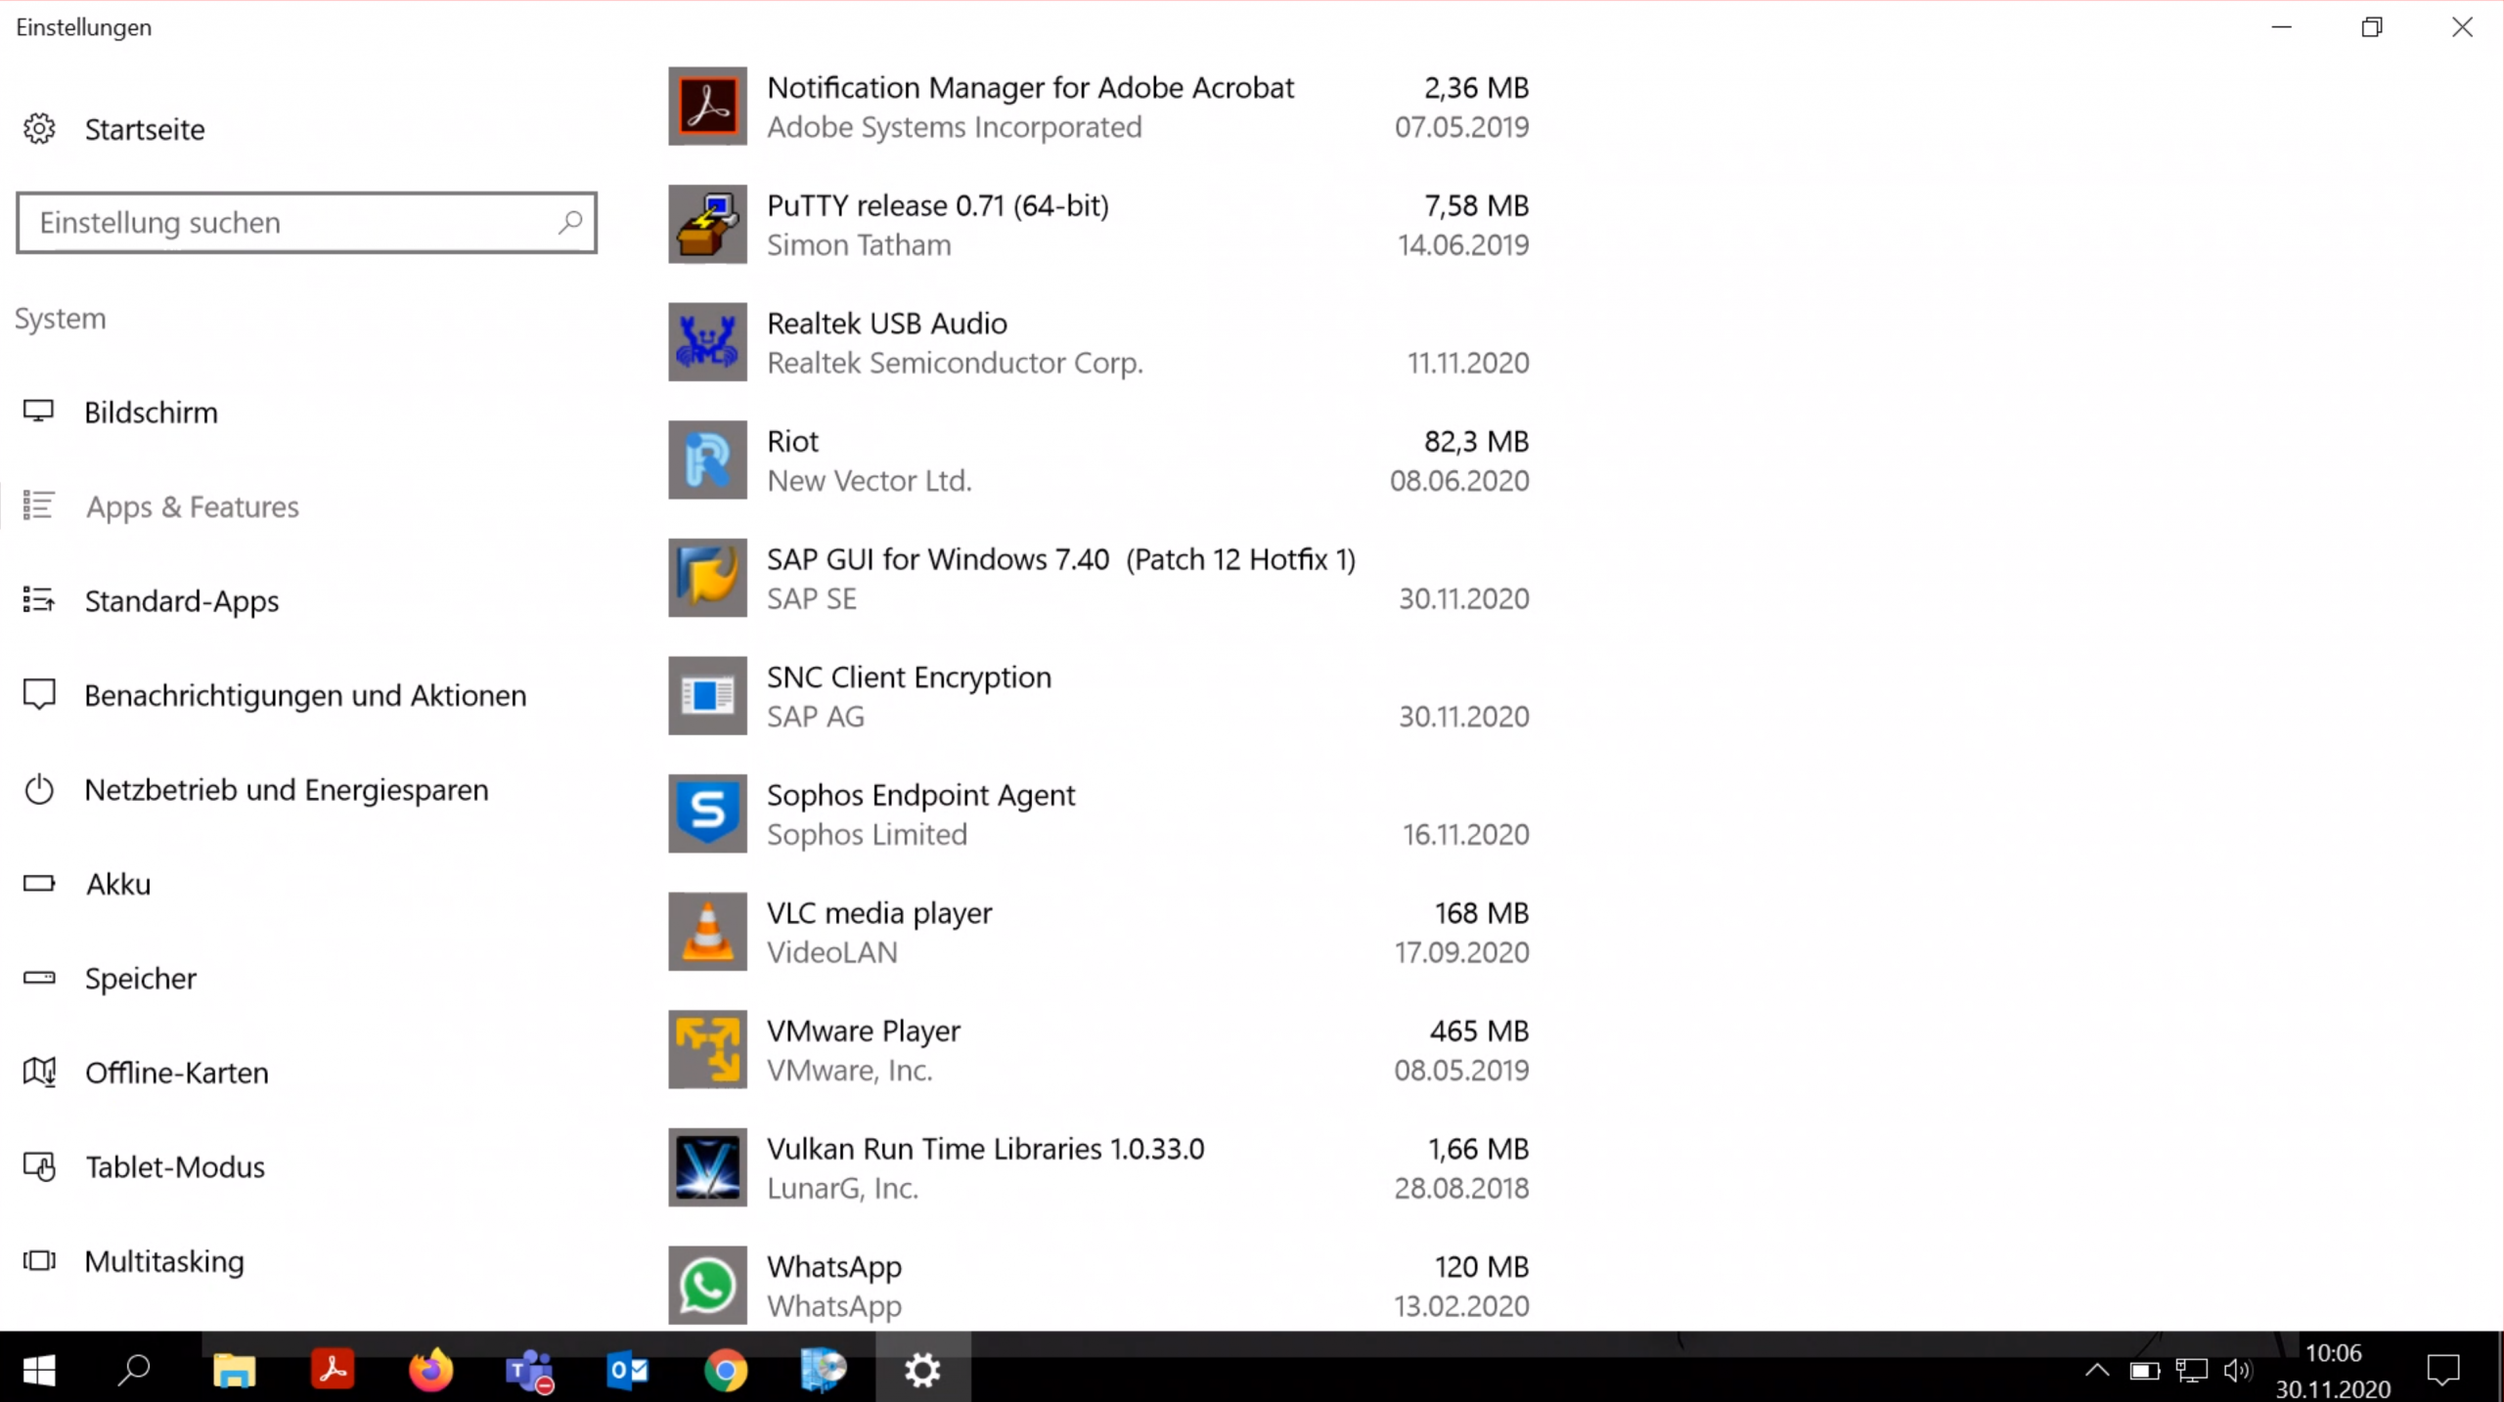Select the Realtek USB Audio entry

point(1098,341)
